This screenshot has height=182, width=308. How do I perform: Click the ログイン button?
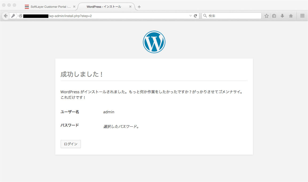pos(71,144)
